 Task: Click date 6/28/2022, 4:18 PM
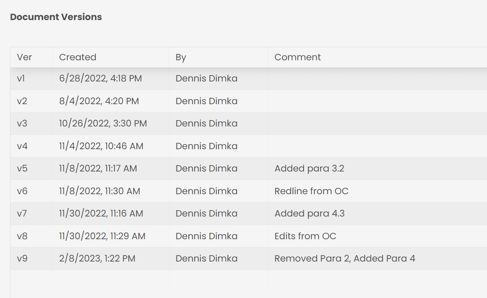(x=100, y=79)
